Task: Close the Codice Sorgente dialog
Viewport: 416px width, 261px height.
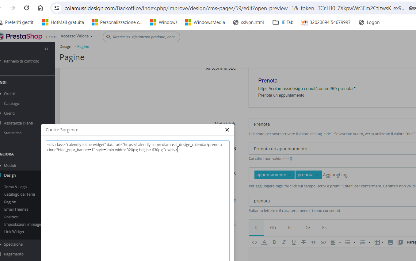Action: coord(227,130)
